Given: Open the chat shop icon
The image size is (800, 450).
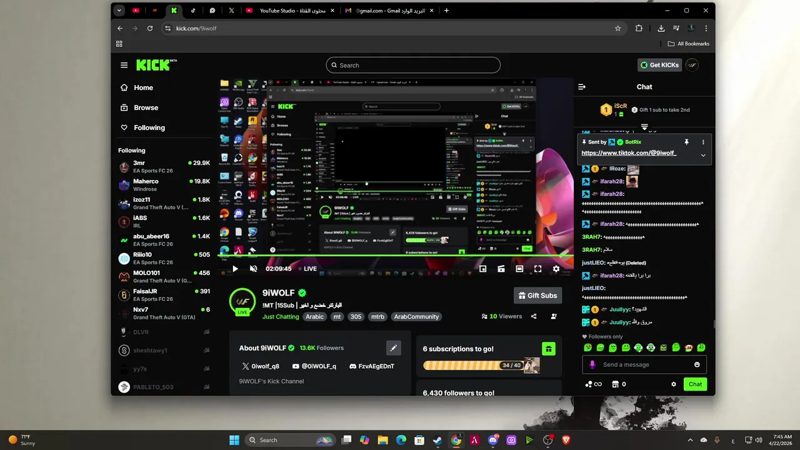Looking at the screenshot, I should [615, 384].
